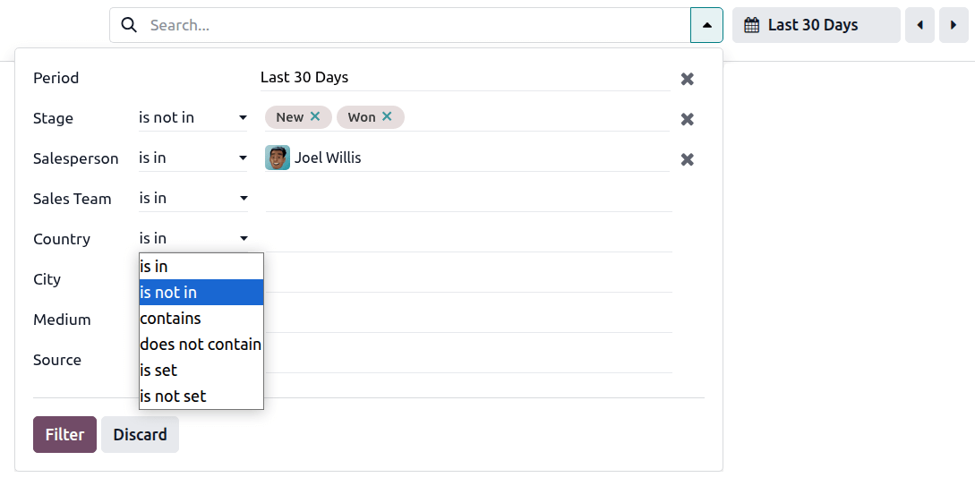Remove the New stage tag
Screen dimensions: 975x486
[x=315, y=116]
